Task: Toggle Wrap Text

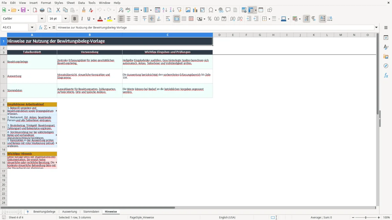Action: pos(168,19)
